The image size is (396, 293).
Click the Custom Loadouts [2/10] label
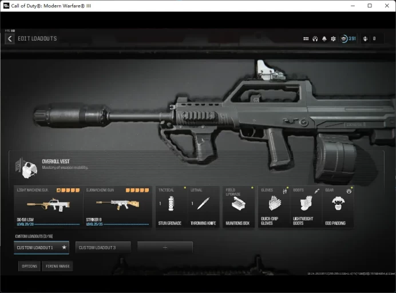34,236
